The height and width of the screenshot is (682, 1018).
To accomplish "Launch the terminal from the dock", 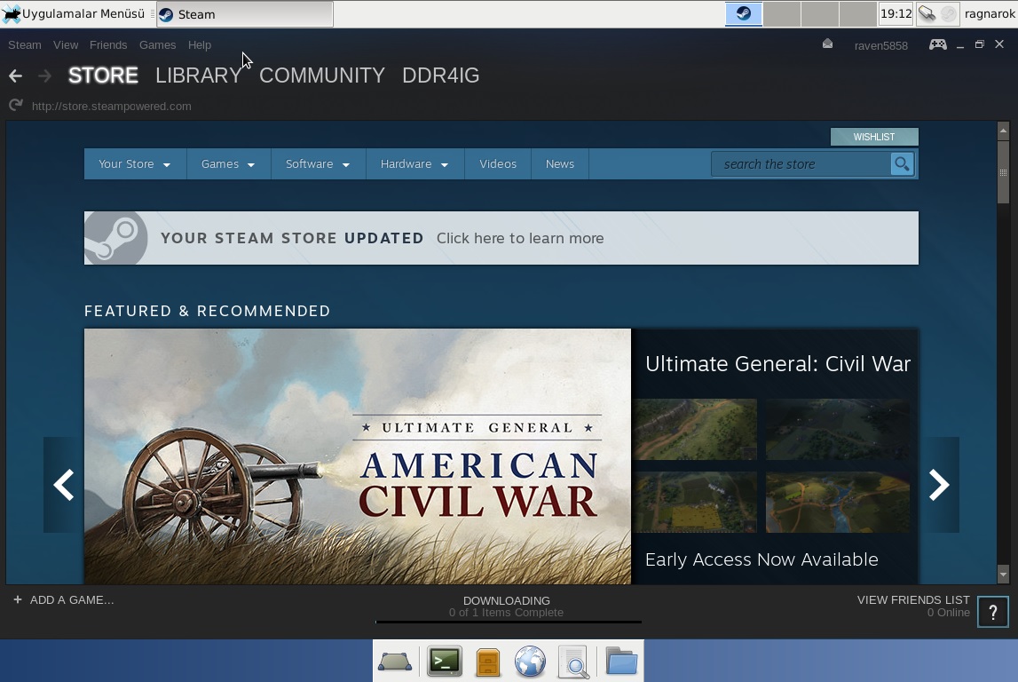I will coord(445,662).
